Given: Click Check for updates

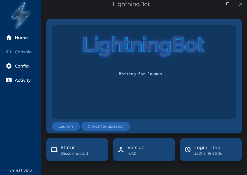Looking at the screenshot, I should 105,126.
